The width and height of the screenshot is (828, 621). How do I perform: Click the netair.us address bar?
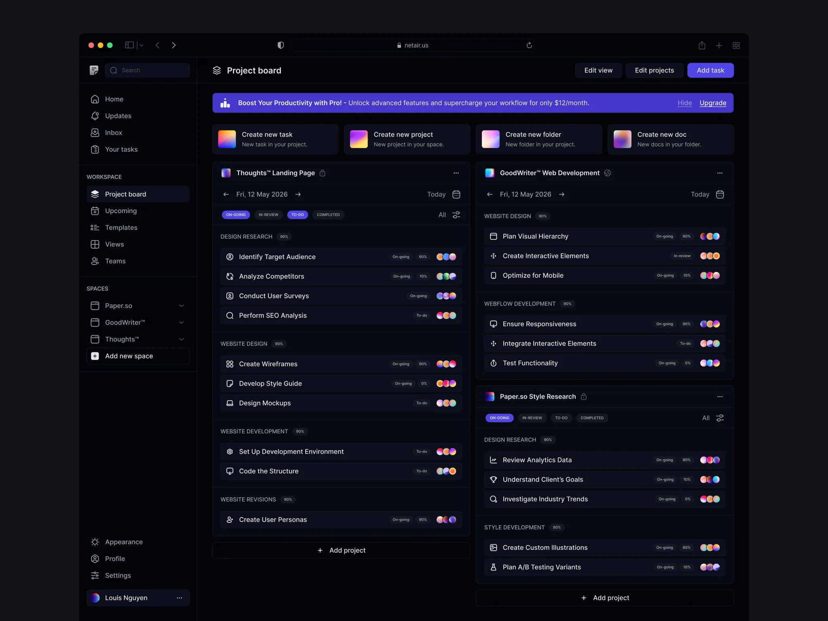[413, 45]
